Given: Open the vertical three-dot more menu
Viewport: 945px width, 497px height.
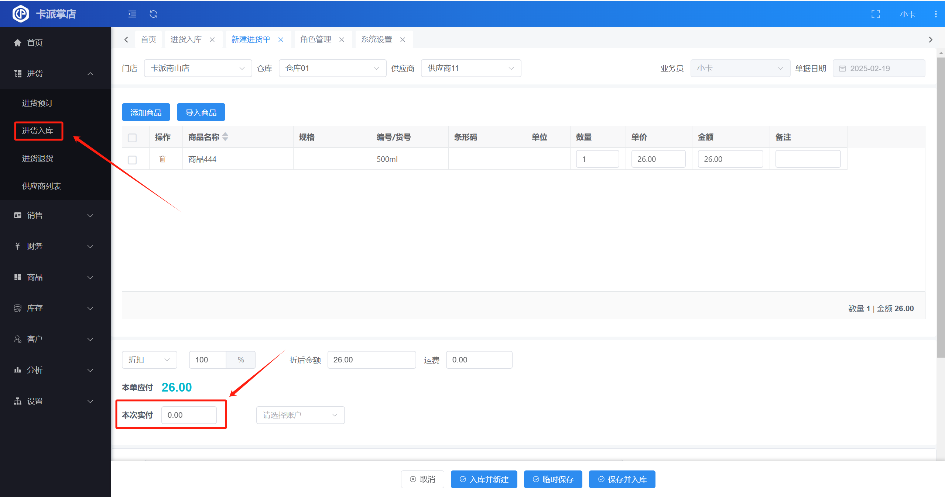Looking at the screenshot, I should tap(935, 14).
